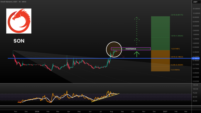Select the green Fibonacci extension zone

click(161, 33)
